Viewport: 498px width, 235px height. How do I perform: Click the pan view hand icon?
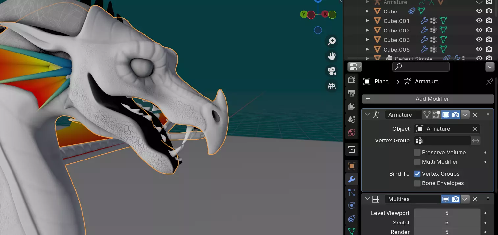point(332,56)
